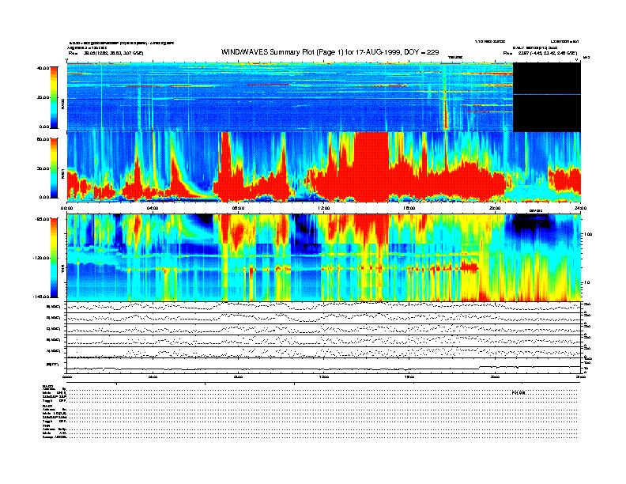Click the 12:00 time axis label below RAD1
Viewport: 626px width, 484px height.
coord(324,208)
